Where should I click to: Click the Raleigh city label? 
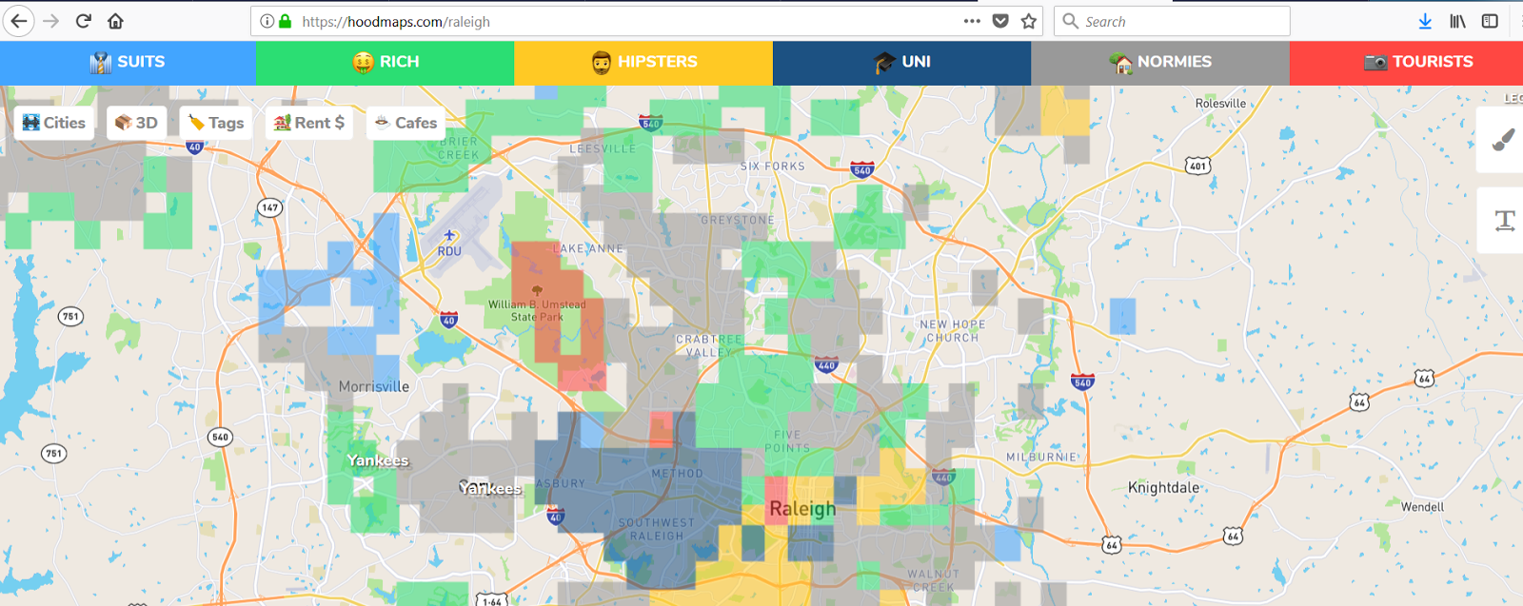[802, 509]
